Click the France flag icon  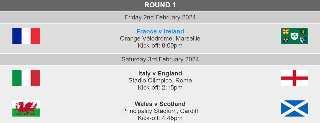(x=26, y=36)
